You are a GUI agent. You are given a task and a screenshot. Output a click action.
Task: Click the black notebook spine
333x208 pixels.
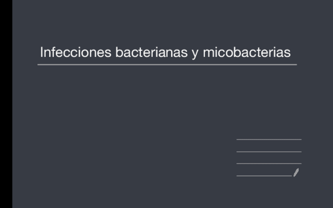coord(6,104)
